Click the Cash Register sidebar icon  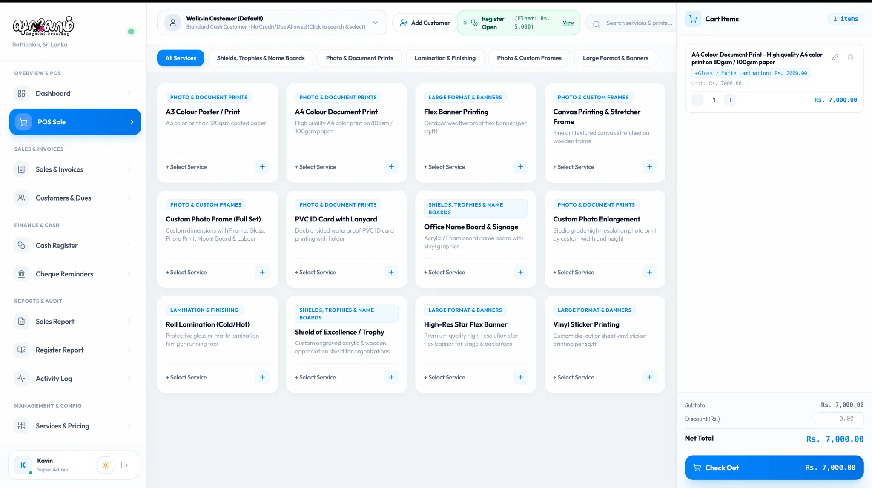point(21,245)
